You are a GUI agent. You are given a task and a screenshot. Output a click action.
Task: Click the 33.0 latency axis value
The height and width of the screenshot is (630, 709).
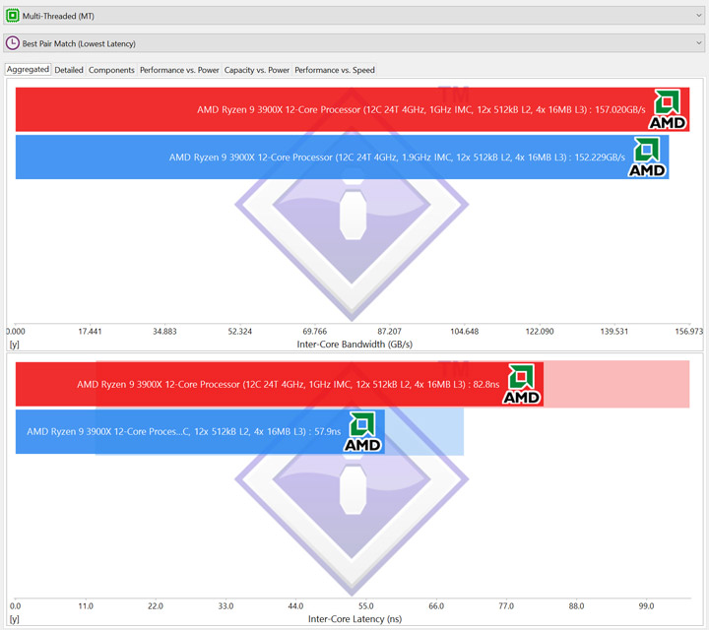(226, 606)
